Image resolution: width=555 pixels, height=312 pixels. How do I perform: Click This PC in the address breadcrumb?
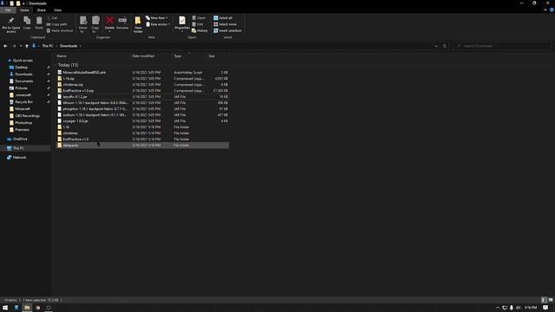(x=48, y=46)
